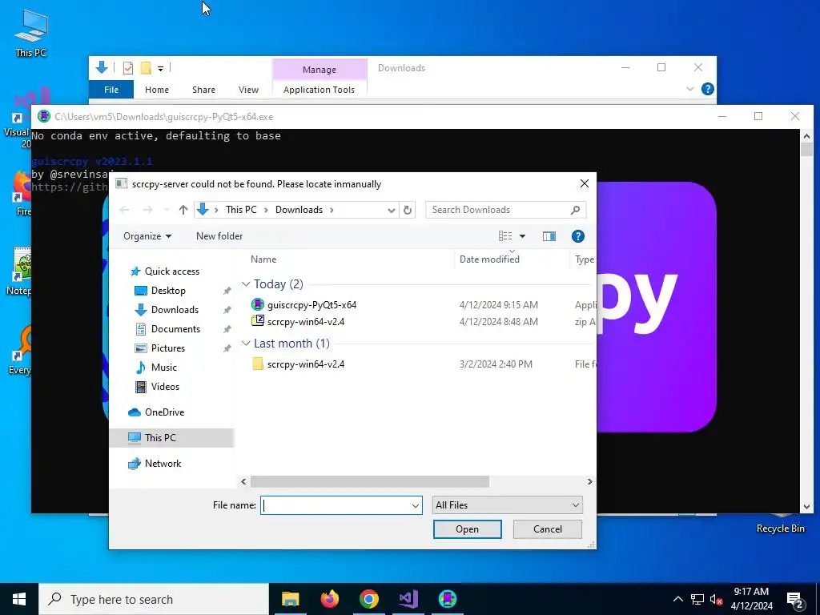This screenshot has width=820, height=615.
Task: Go up one folder level in dialog
Action: pos(183,210)
